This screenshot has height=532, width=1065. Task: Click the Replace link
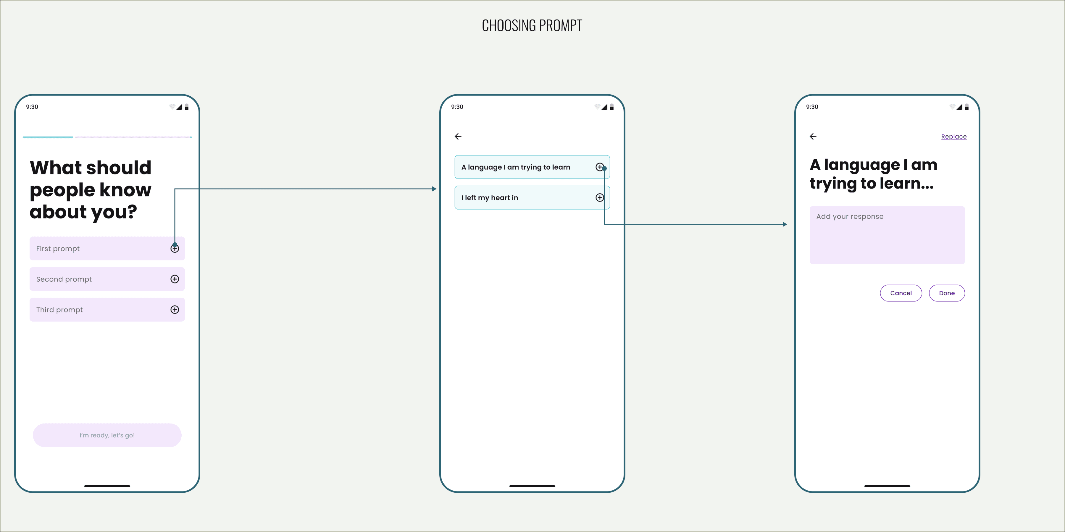[954, 137]
